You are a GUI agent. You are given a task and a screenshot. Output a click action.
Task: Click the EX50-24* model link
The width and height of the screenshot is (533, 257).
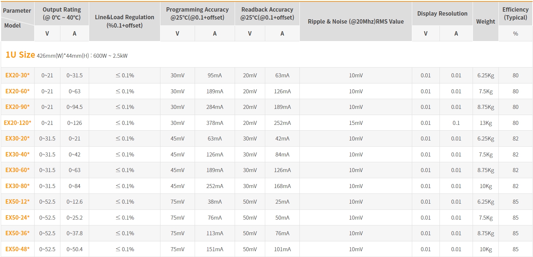[17, 217]
